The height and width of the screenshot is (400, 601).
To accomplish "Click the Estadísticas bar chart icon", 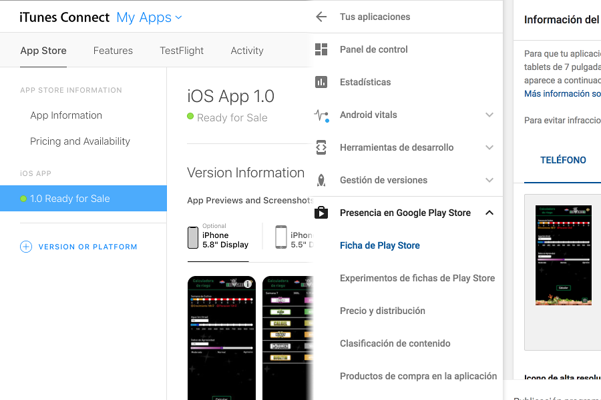I will coord(321,82).
